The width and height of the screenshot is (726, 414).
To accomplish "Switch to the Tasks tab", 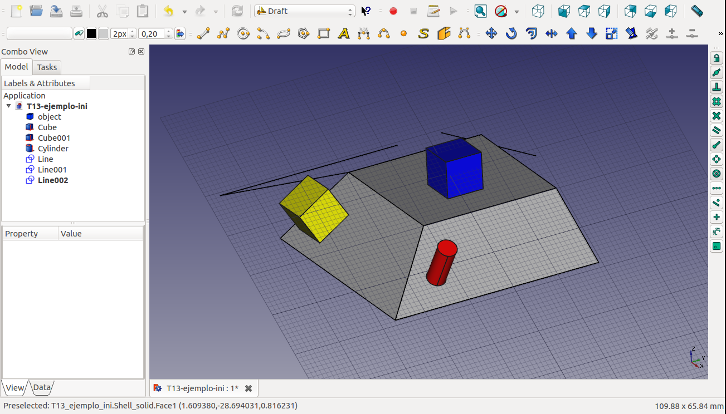I will [x=47, y=67].
